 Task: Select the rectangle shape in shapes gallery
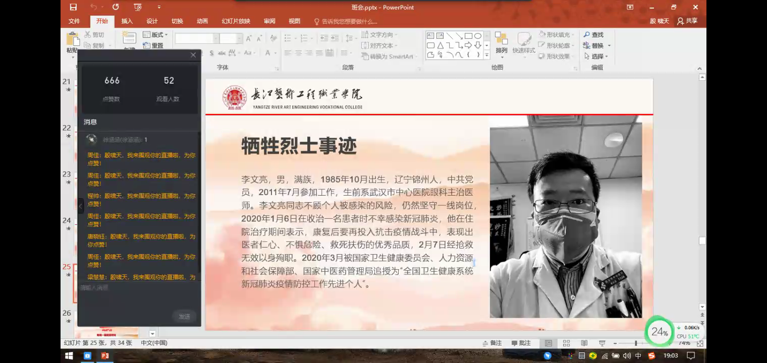pyautogui.click(x=468, y=36)
